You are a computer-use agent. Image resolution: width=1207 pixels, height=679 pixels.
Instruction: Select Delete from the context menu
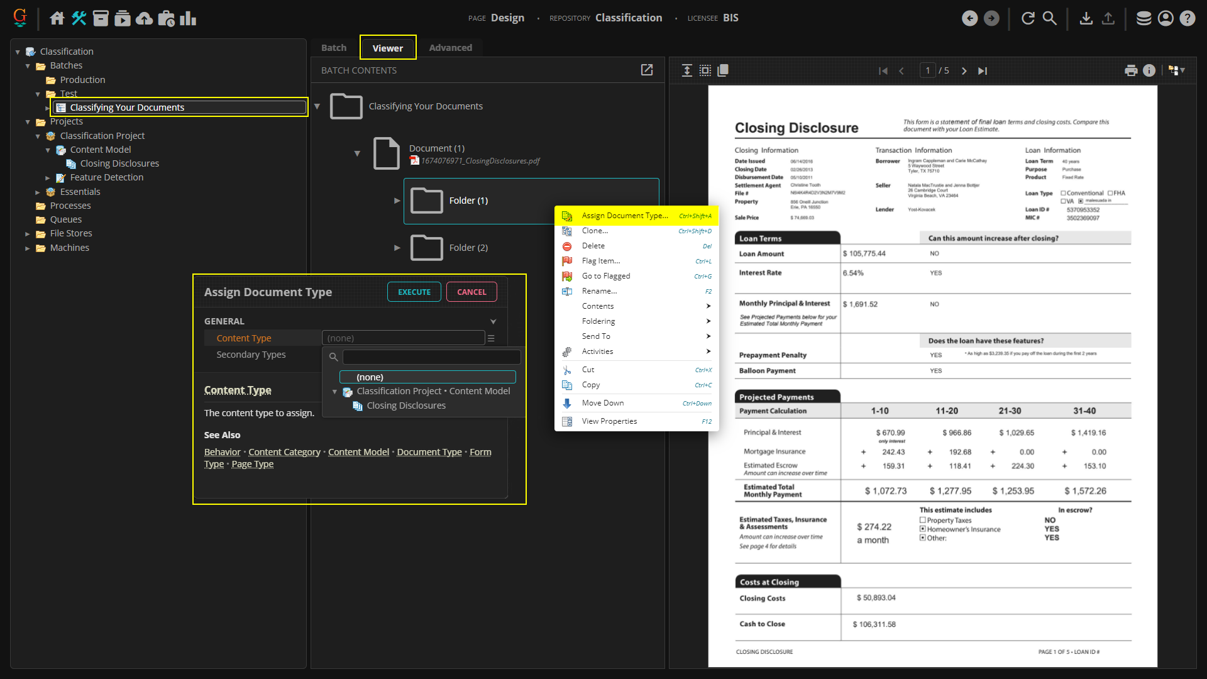[x=593, y=246]
